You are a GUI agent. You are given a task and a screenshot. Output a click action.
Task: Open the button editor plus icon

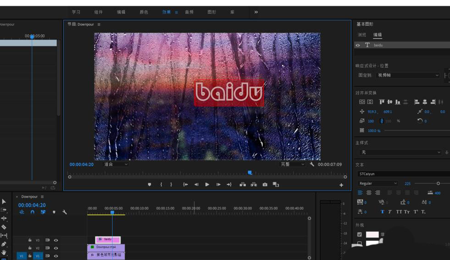pyautogui.click(x=341, y=185)
